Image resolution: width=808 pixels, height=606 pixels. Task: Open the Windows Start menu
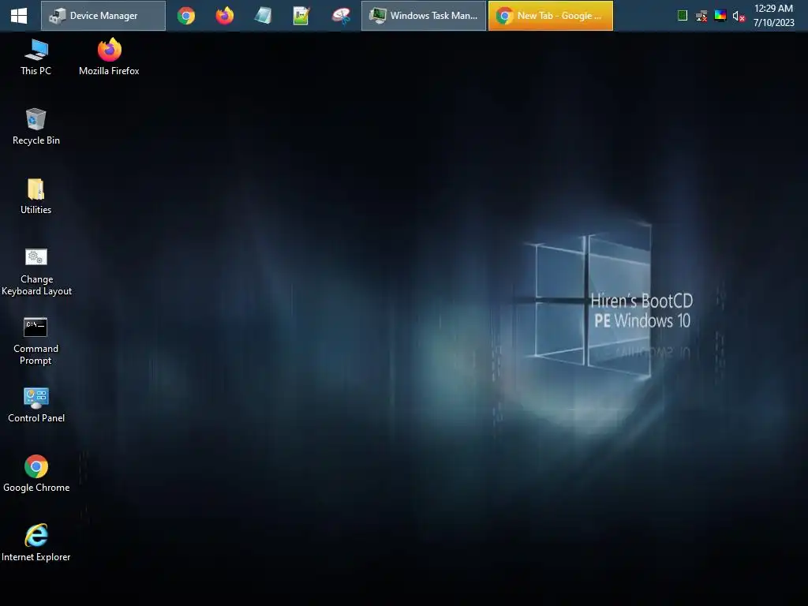(x=19, y=16)
